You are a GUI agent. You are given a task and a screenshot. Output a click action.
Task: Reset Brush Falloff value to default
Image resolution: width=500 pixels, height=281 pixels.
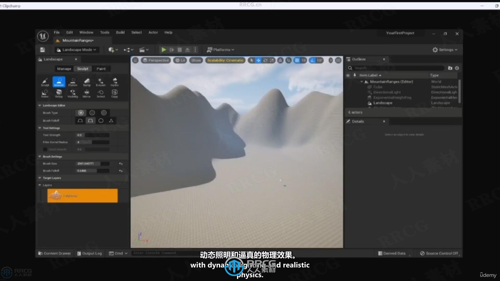(x=121, y=171)
